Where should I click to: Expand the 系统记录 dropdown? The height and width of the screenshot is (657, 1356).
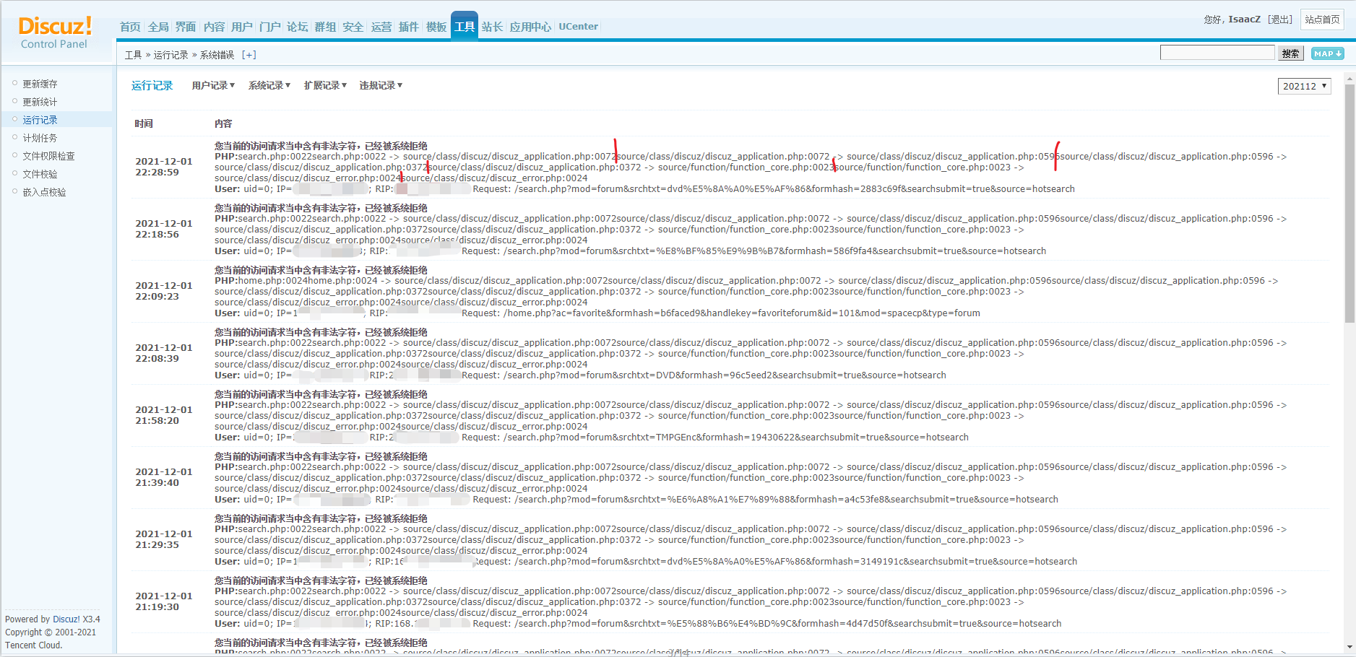pyautogui.click(x=269, y=85)
